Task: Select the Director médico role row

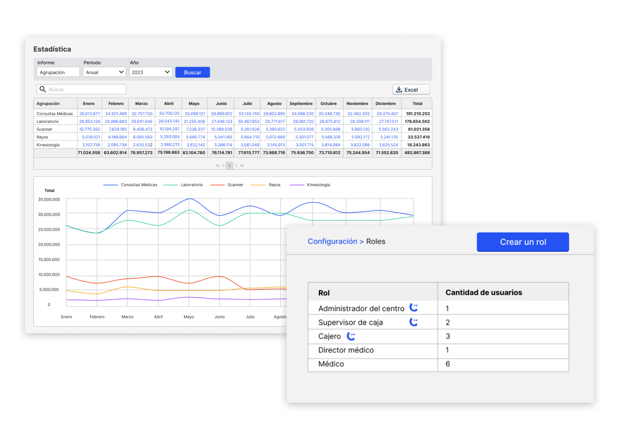Action: coord(438,350)
